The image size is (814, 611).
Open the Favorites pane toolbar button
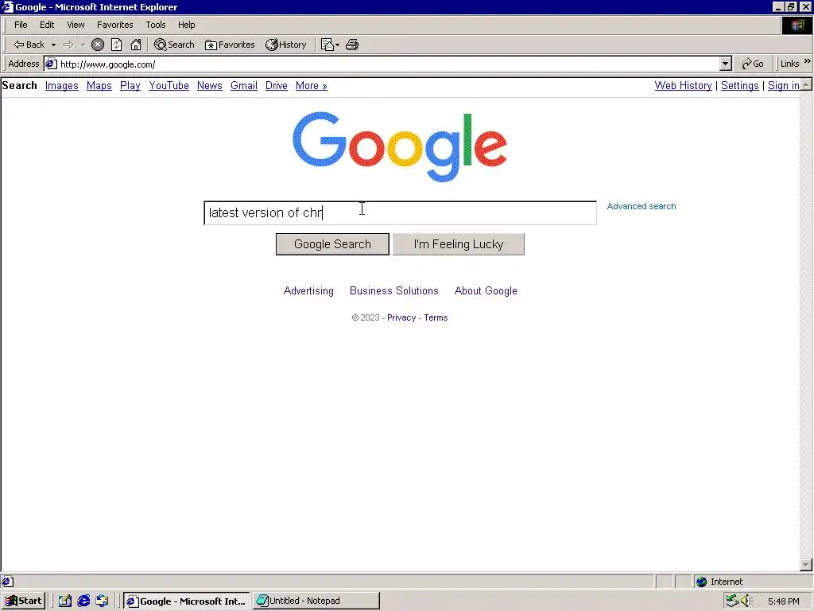[230, 45]
